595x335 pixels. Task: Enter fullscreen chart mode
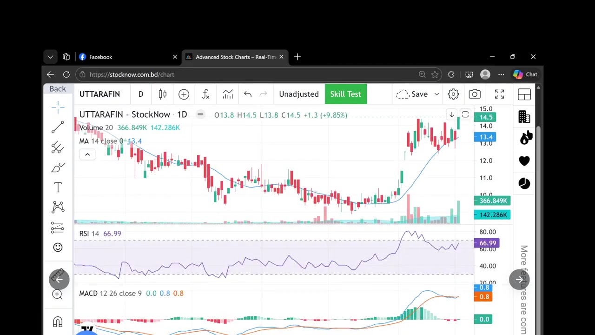click(499, 94)
